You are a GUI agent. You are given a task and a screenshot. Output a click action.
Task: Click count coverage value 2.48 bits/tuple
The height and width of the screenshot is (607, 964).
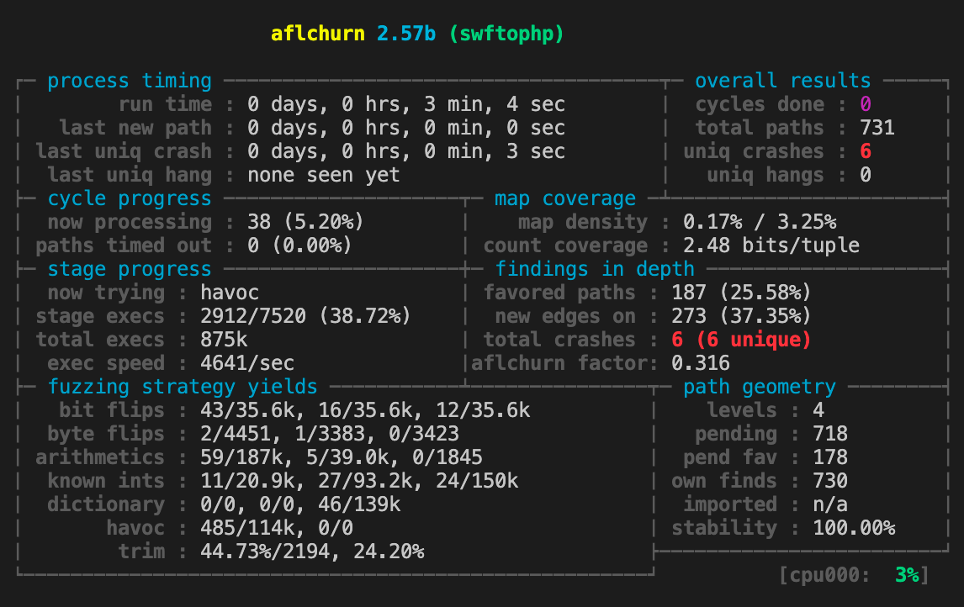(771, 245)
